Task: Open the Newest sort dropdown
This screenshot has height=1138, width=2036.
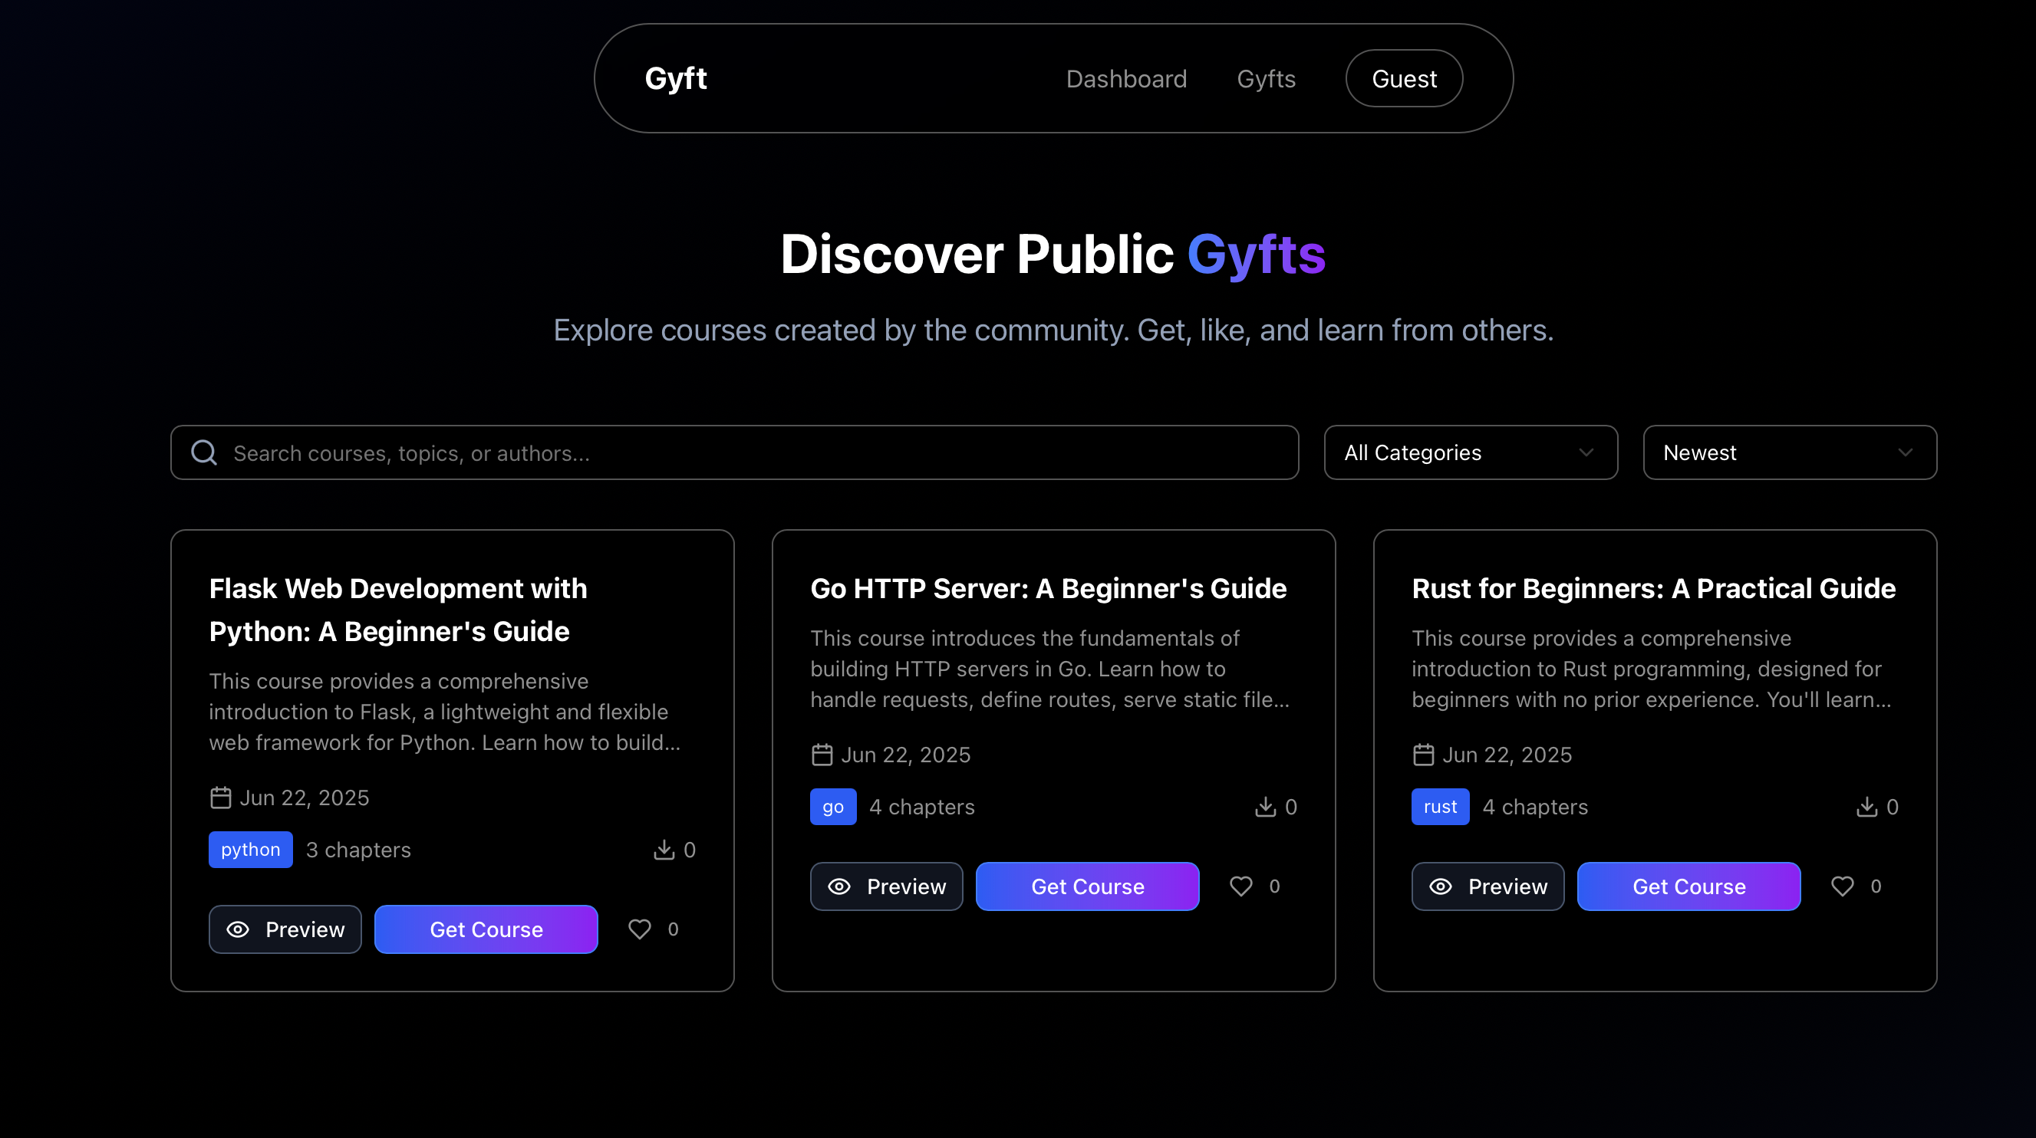Action: (x=1790, y=453)
